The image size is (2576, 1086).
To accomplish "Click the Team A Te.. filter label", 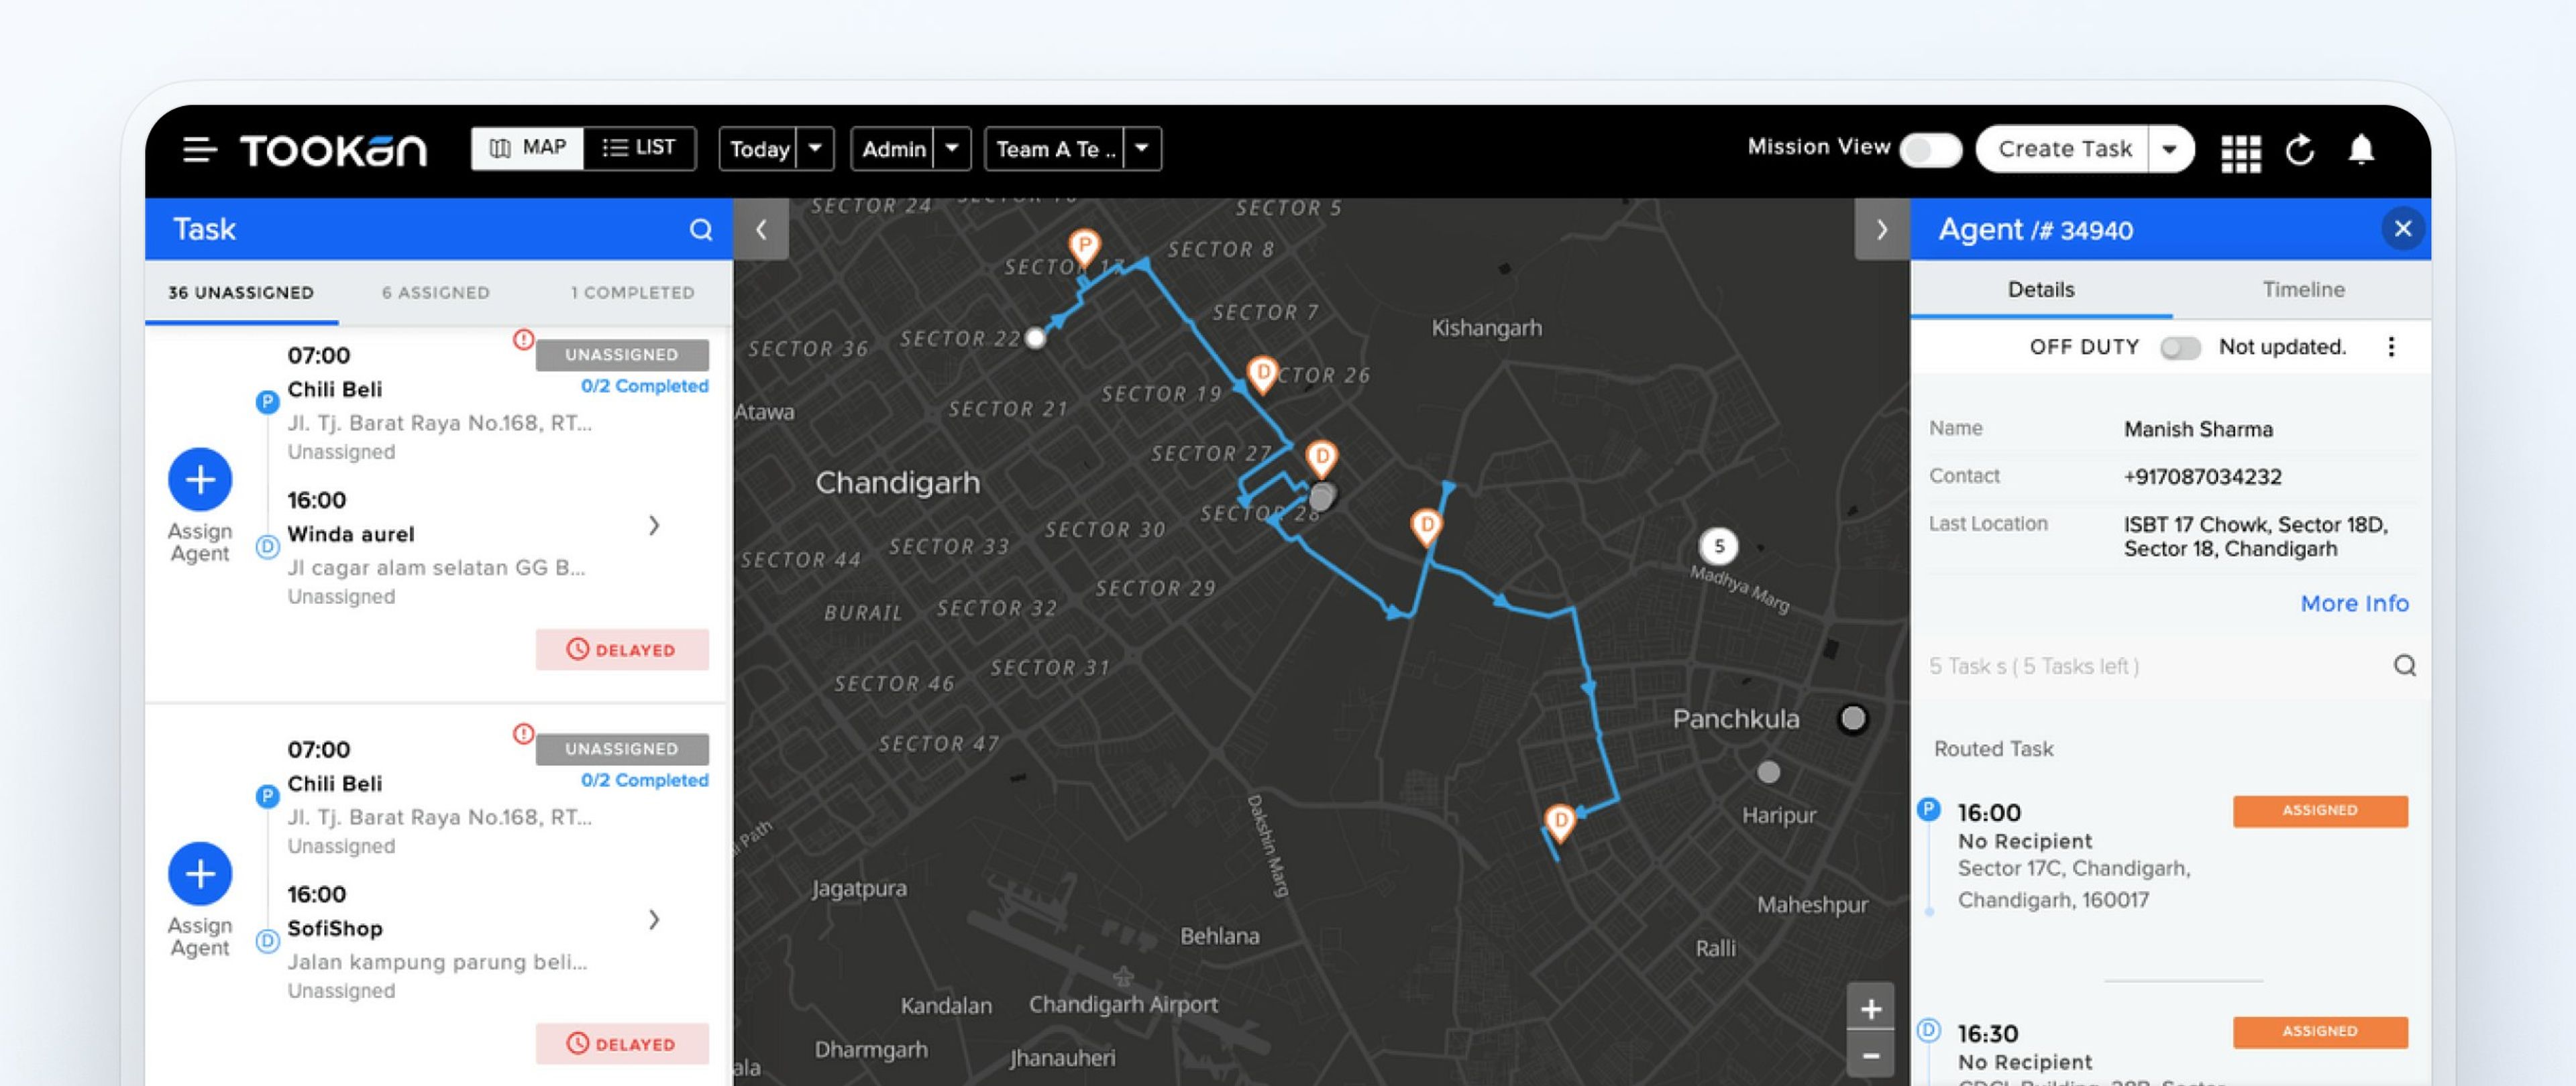I will point(1055,149).
